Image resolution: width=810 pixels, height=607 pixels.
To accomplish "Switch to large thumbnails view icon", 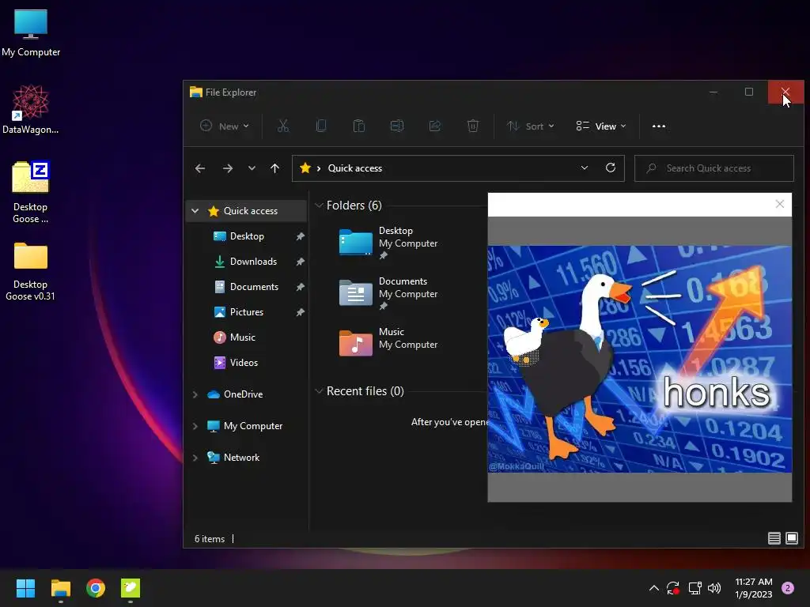I will tap(791, 538).
